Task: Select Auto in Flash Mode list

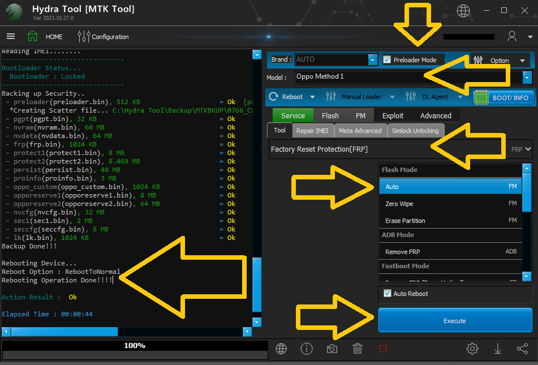Action: (x=450, y=186)
